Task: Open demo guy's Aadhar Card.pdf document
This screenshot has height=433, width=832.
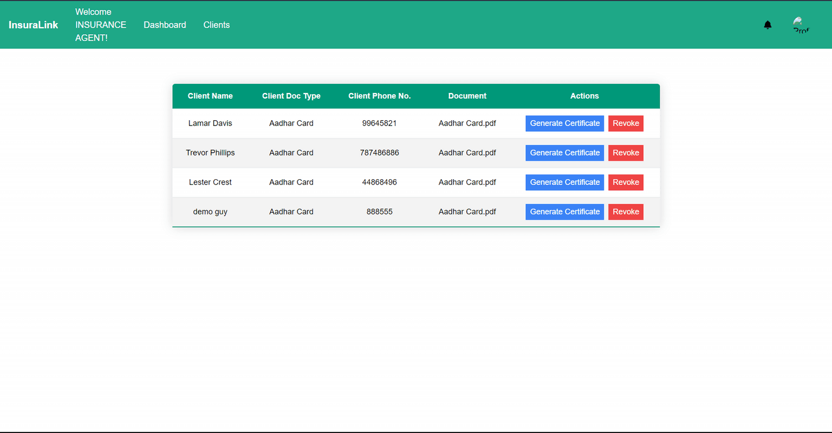Action: tap(467, 212)
